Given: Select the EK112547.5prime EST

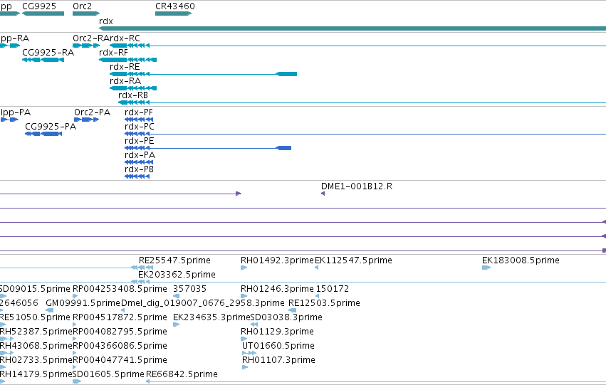Looking at the screenshot, I should [316, 268].
